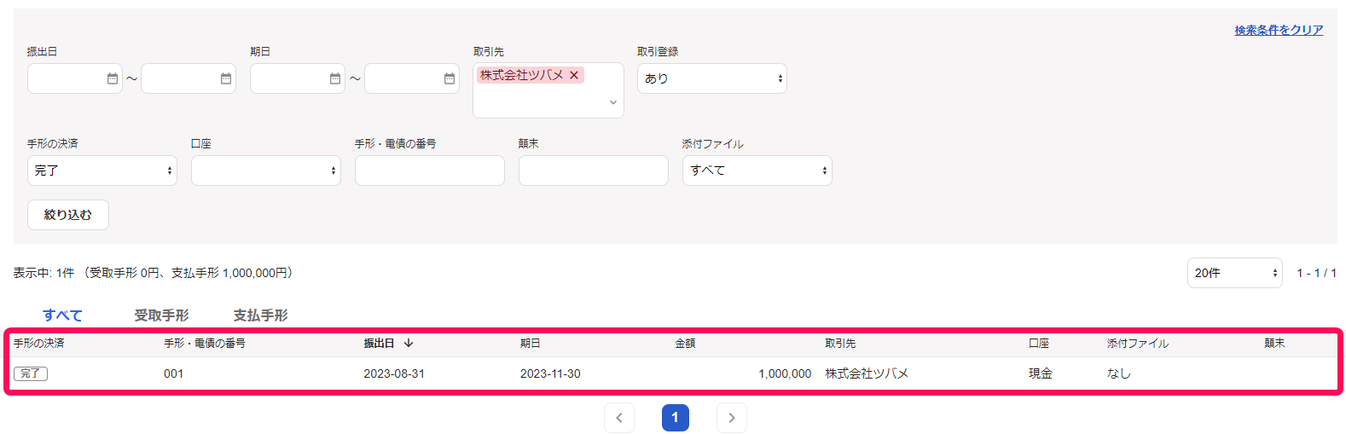Viewport: 1346px width, 434px height.
Task: Sort by 振出日 column header
Action: [388, 344]
